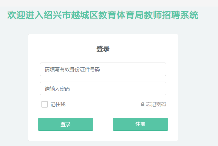Click the green welcome heading text

click(x=103, y=15)
